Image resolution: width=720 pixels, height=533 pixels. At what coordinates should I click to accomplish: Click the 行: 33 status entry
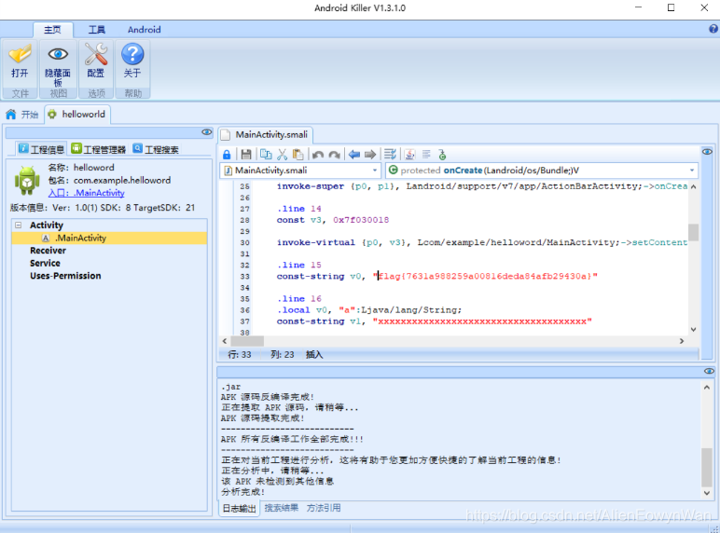[240, 355]
